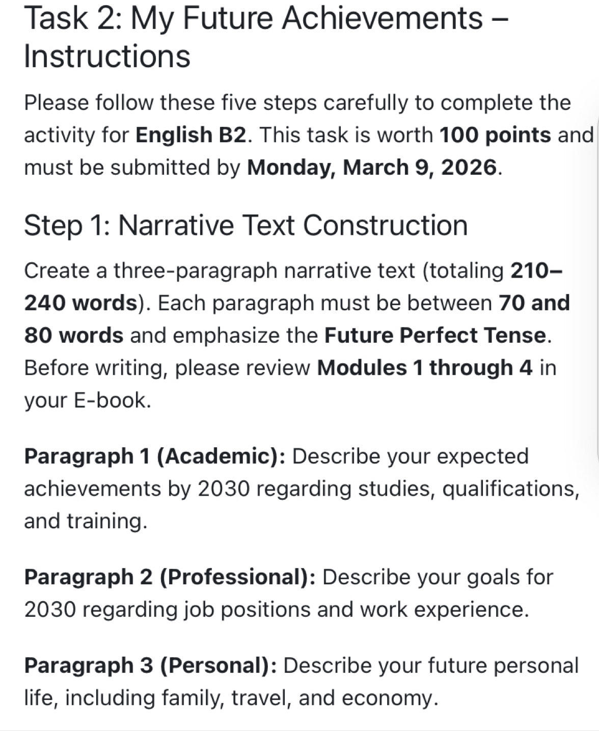Screen dimensions: 599x731
Task: Click the "Step 1: Narrative Text Construction" heading
Action: 246,225
